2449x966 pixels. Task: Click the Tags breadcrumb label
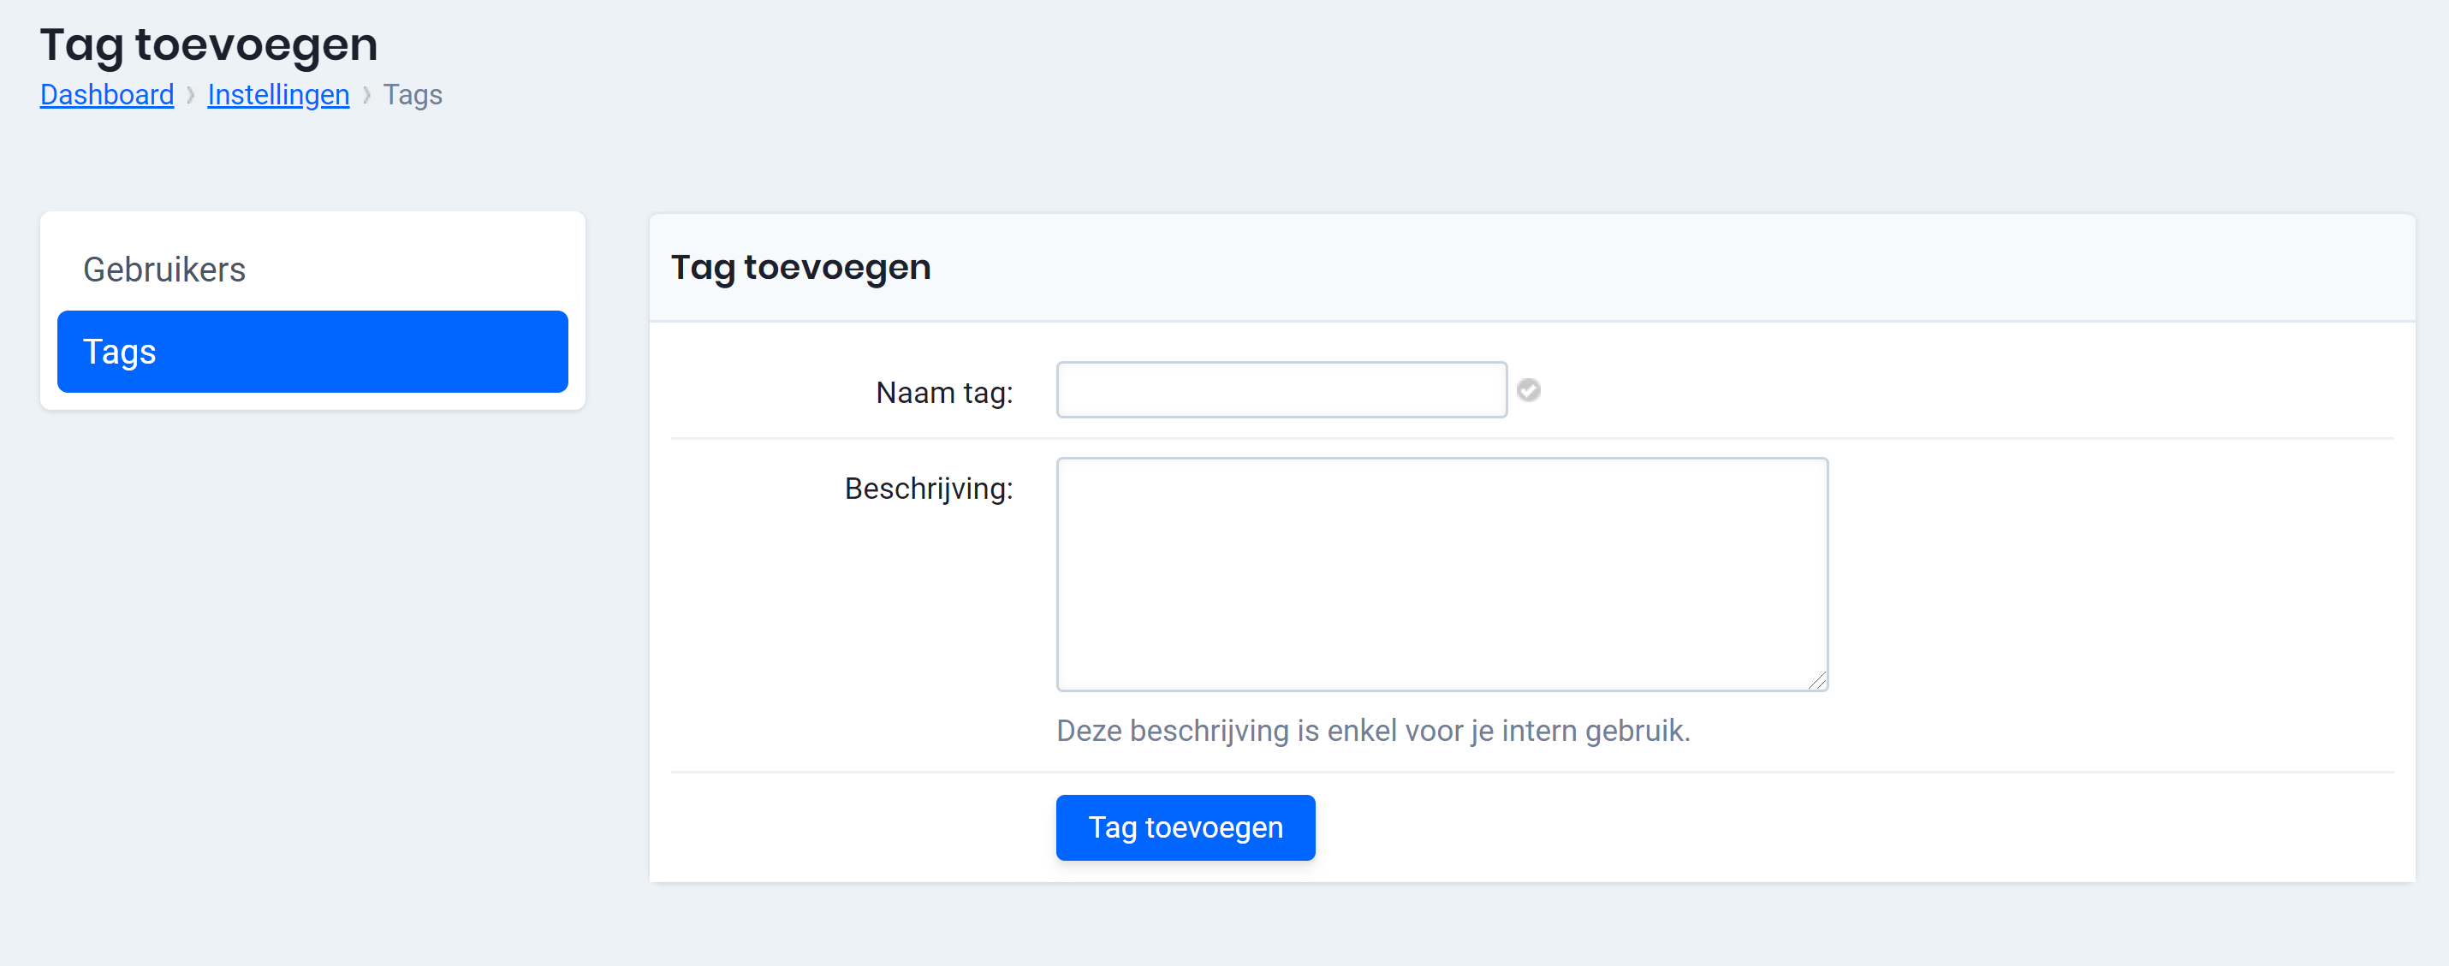coord(412,94)
